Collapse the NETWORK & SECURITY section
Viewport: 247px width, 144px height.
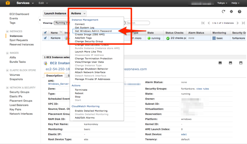tap(7, 88)
